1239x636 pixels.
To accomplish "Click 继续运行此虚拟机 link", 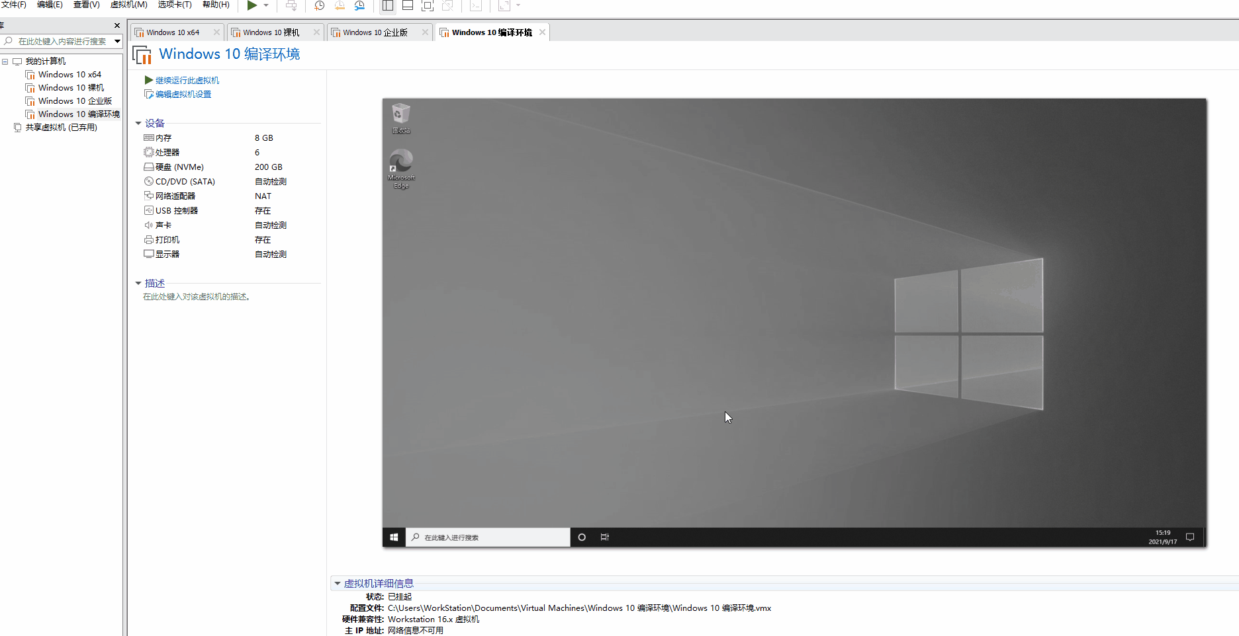I will (187, 81).
